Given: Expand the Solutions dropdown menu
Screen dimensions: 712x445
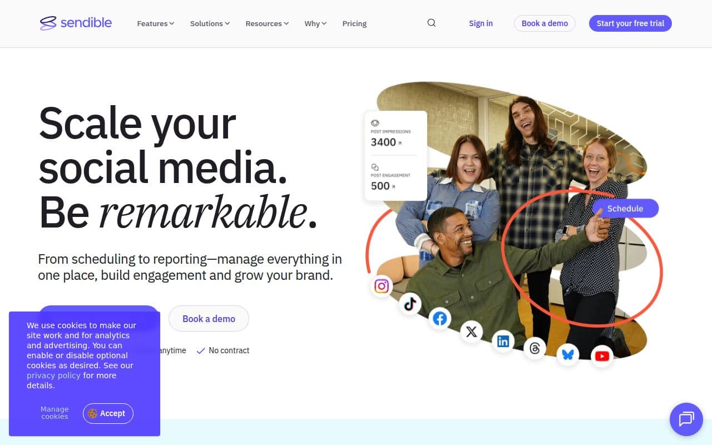Looking at the screenshot, I should (x=210, y=23).
